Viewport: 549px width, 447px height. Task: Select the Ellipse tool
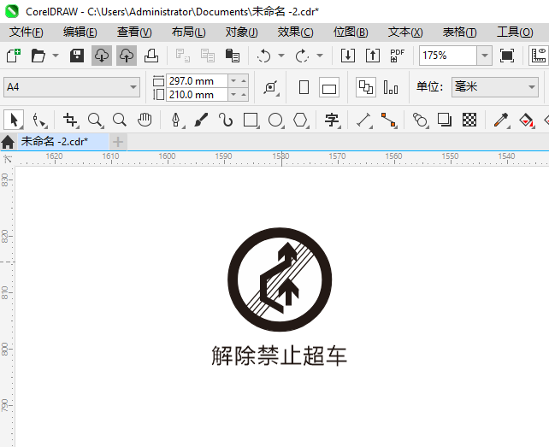(x=275, y=120)
